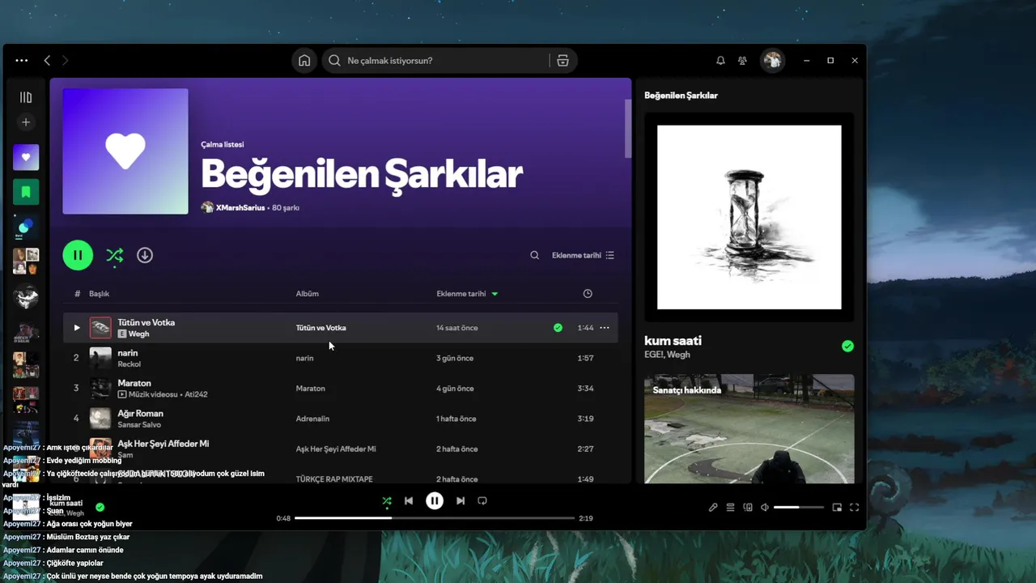Open EGE!, Wegh artists in right panel

[x=667, y=355]
